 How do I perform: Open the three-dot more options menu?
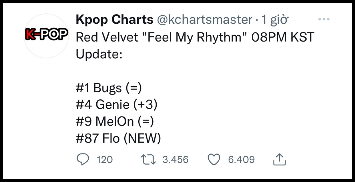(324, 19)
